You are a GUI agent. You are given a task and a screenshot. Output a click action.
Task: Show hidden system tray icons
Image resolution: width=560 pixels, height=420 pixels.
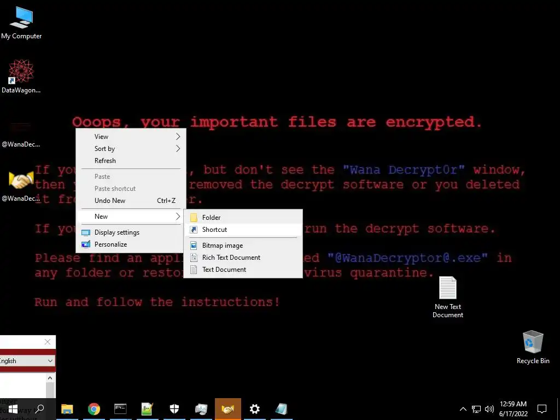pos(463,409)
